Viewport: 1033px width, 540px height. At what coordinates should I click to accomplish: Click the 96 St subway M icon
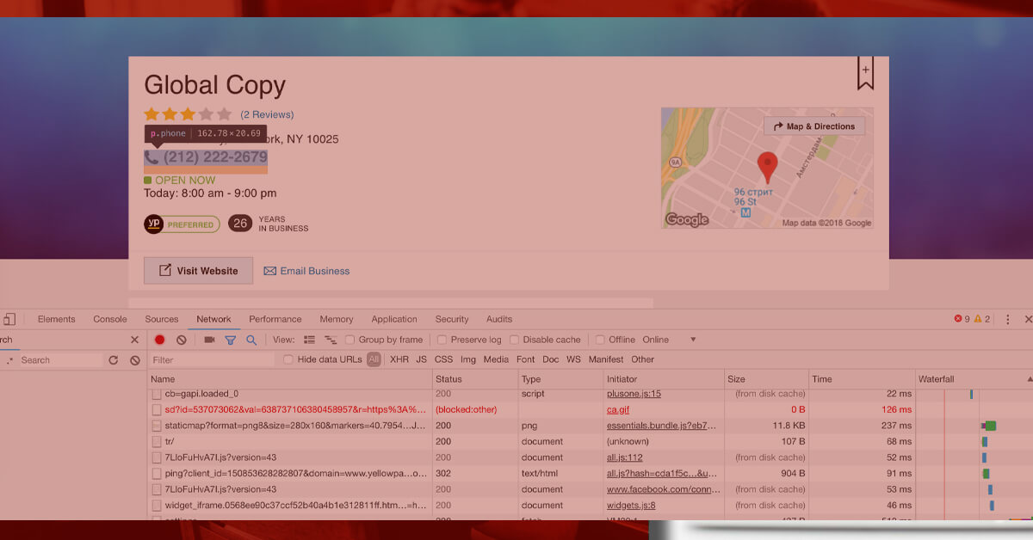(x=745, y=212)
